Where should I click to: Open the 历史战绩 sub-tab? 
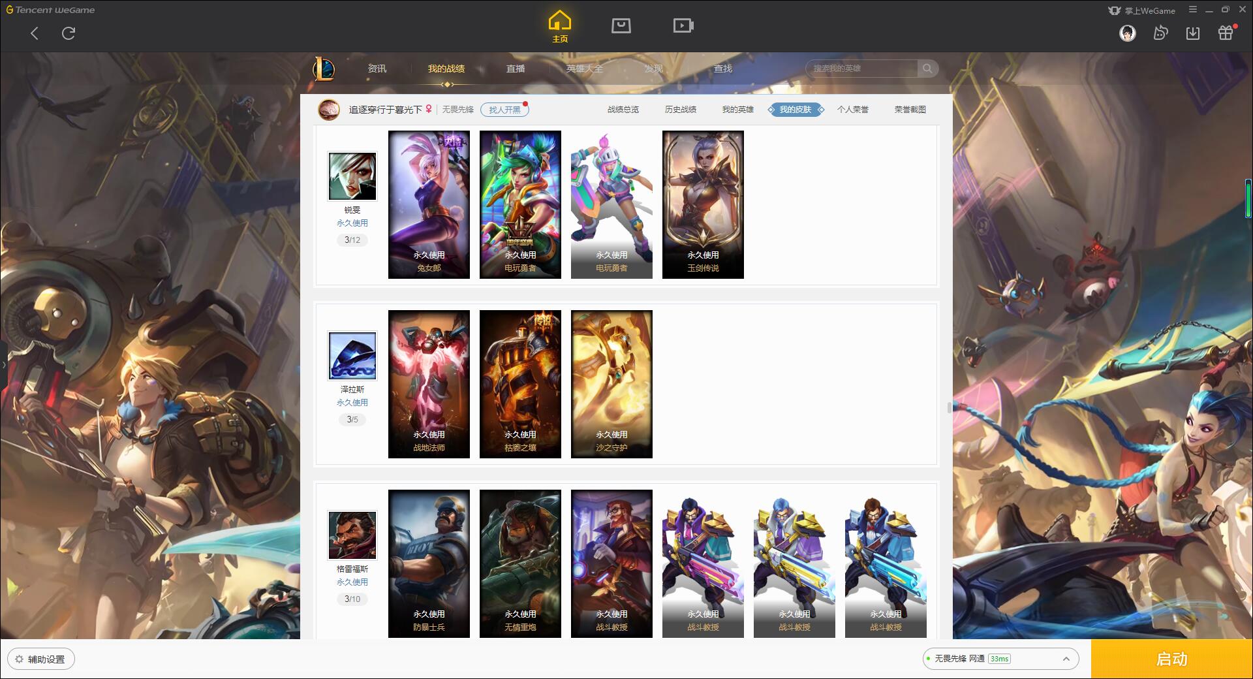[x=681, y=110]
